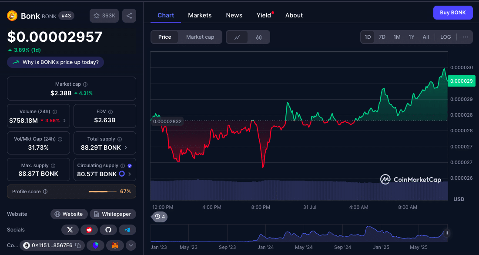This screenshot has width=479, height=255.
Task: Expand Volume (24h) details chevron
Action: [x=64, y=121]
